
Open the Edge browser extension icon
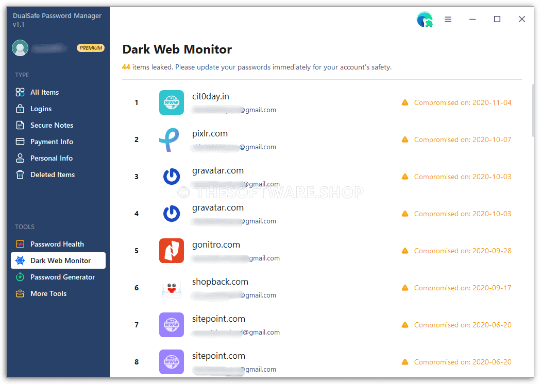[x=425, y=19]
